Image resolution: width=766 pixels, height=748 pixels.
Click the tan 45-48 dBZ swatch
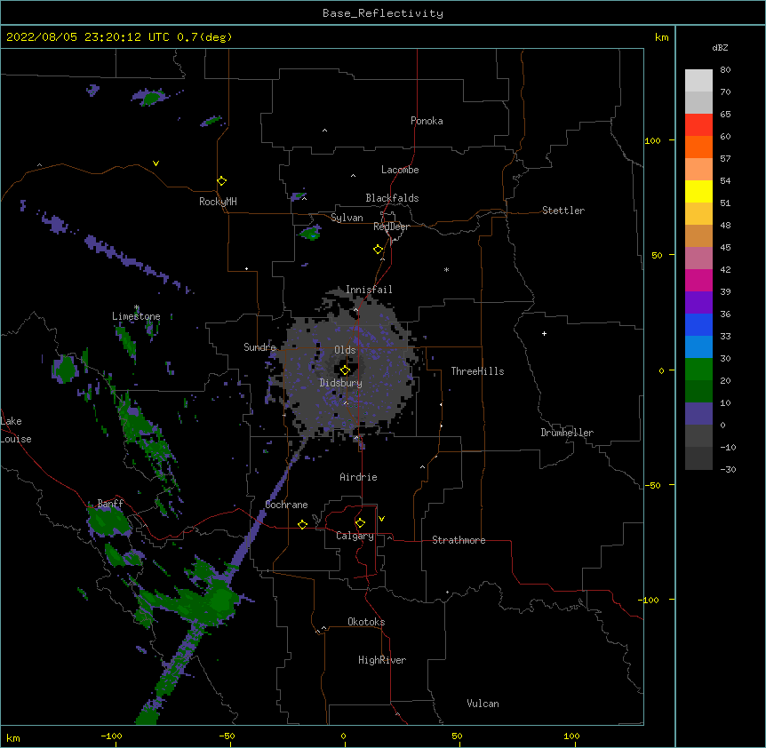[698, 235]
